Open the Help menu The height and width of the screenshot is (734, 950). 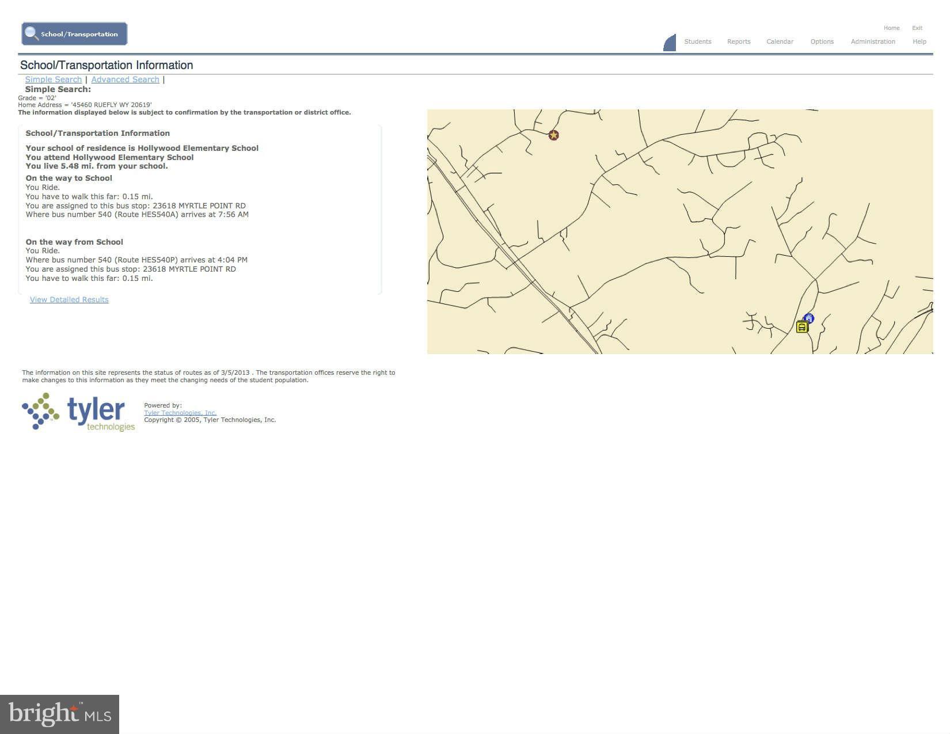pyautogui.click(x=919, y=41)
